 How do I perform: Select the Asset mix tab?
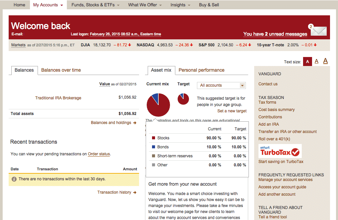161,70
